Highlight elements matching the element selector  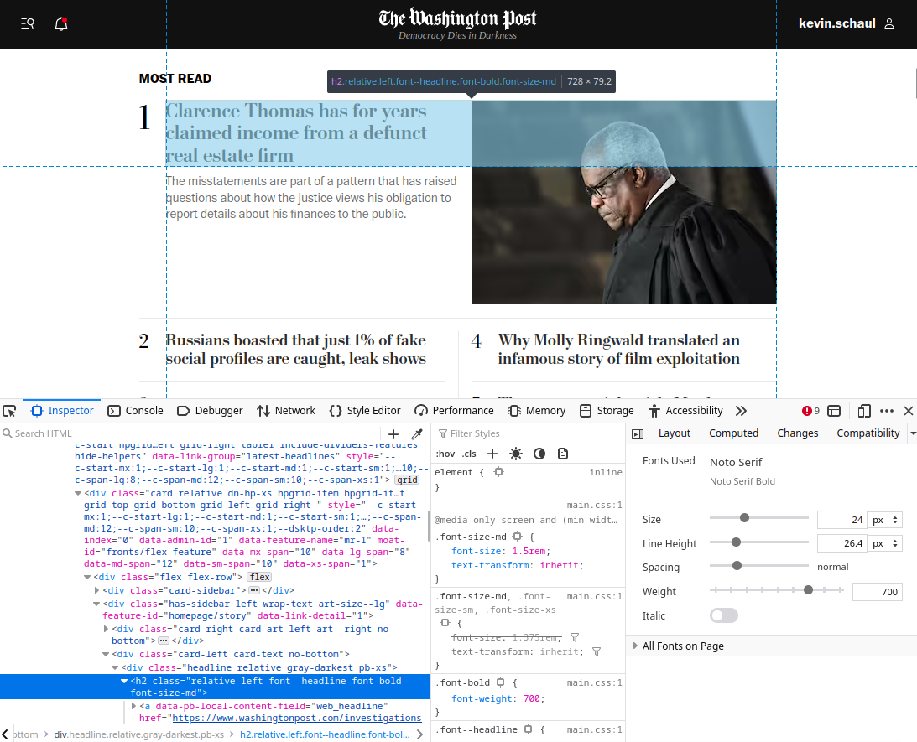tap(498, 471)
